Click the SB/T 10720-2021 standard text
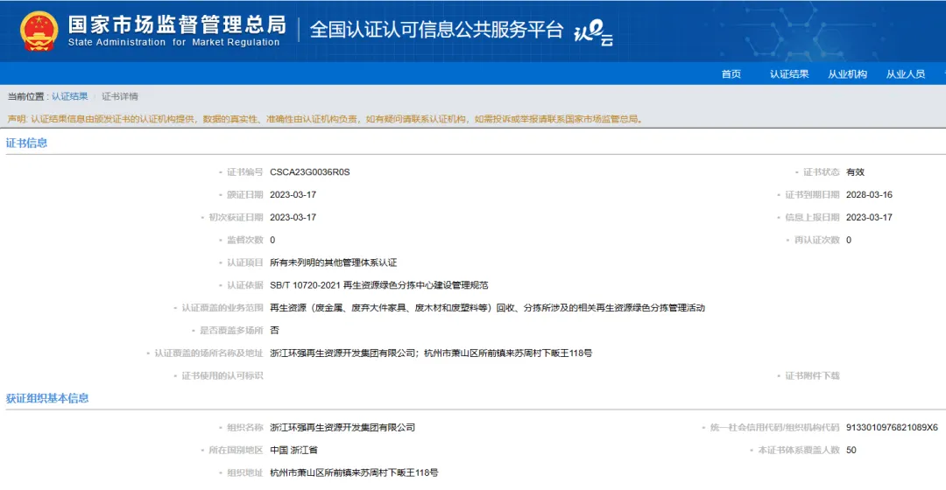The height and width of the screenshot is (490, 946). (379, 285)
